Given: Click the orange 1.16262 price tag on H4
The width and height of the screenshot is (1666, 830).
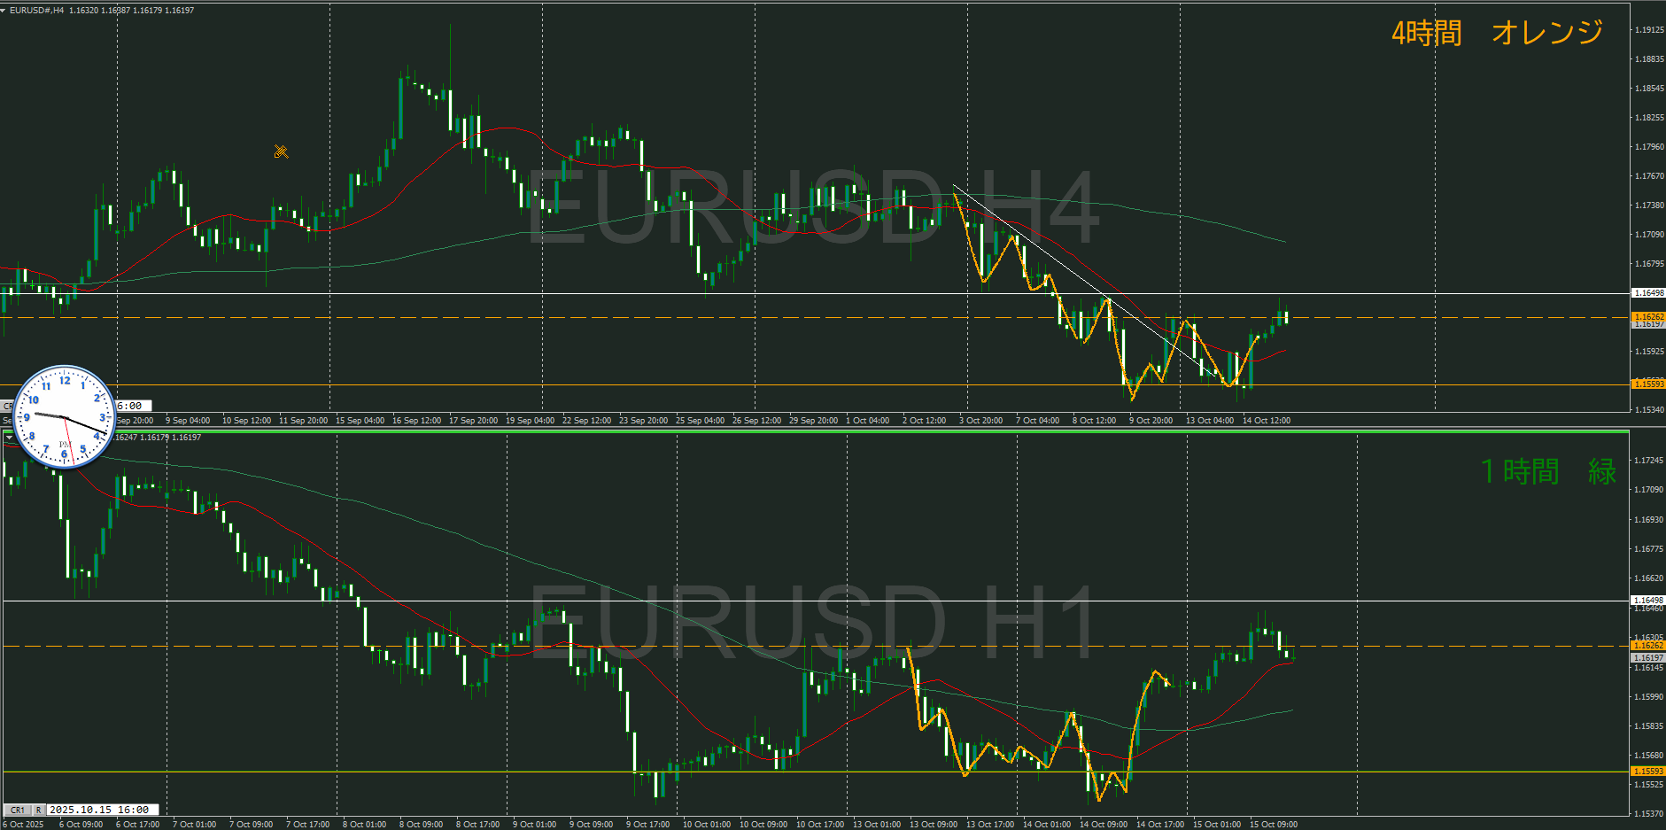Looking at the screenshot, I should point(1647,316).
